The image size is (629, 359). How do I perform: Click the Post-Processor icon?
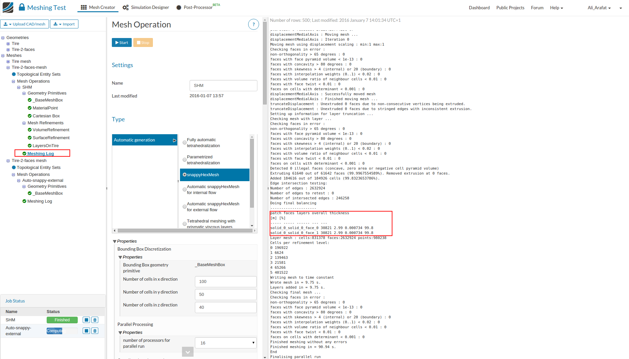179,7
